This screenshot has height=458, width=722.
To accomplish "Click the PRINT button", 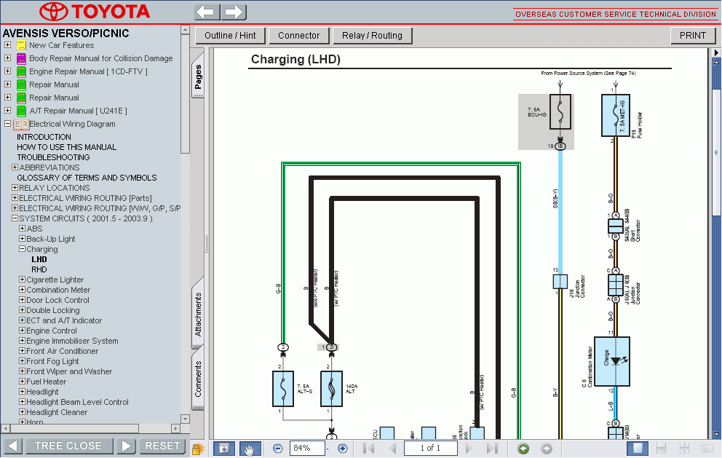I will point(693,36).
